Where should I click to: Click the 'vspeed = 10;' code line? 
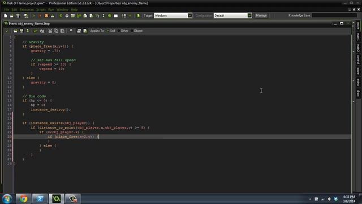[x=51, y=69]
